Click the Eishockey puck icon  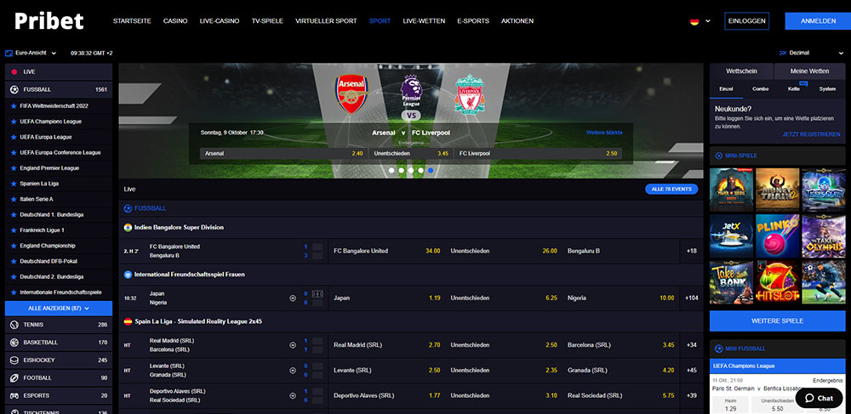click(x=14, y=360)
